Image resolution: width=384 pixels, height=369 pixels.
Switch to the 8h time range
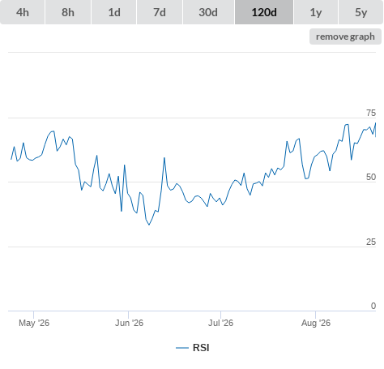(68, 12)
